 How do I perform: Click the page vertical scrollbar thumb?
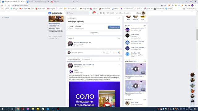197,35
